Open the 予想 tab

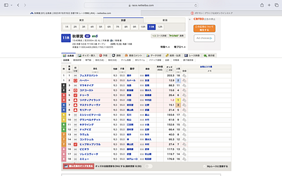[103, 55]
